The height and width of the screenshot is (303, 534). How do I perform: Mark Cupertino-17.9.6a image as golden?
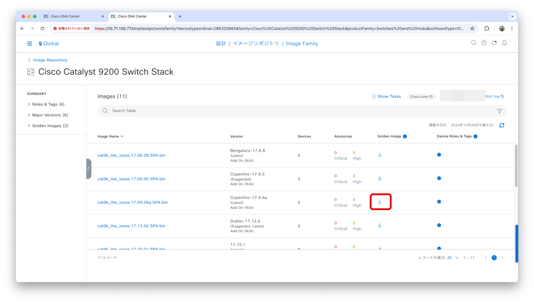coord(380,202)
